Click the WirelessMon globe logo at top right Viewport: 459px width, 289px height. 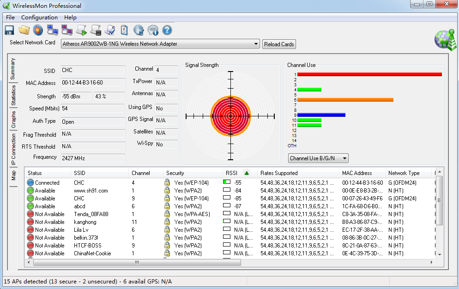pyautogui.click(x=445, y=40)
